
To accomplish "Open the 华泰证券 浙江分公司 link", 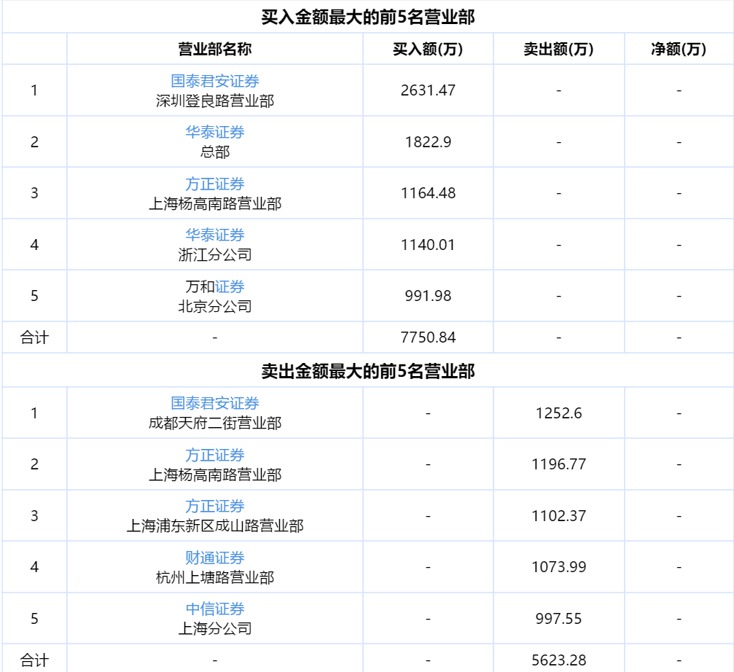I will coord(216,235).
